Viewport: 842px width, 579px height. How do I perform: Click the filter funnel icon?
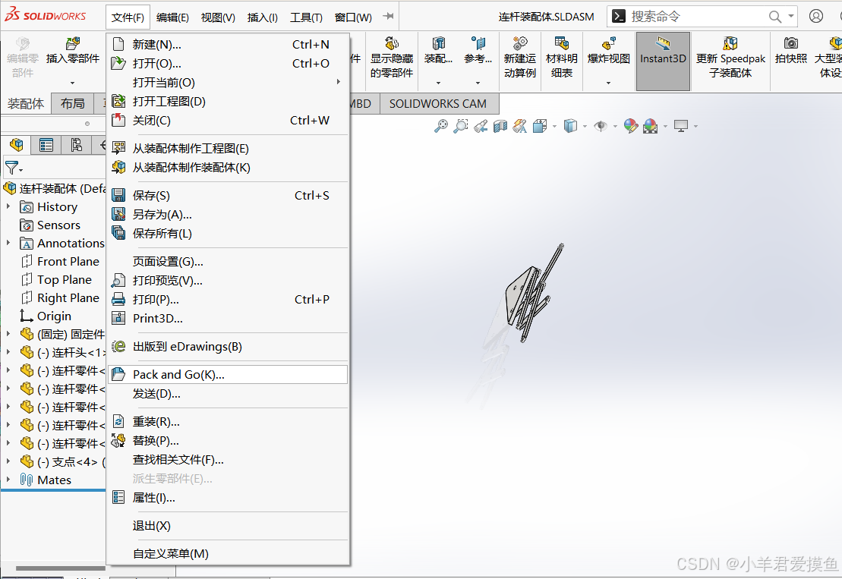pos(12,168)
